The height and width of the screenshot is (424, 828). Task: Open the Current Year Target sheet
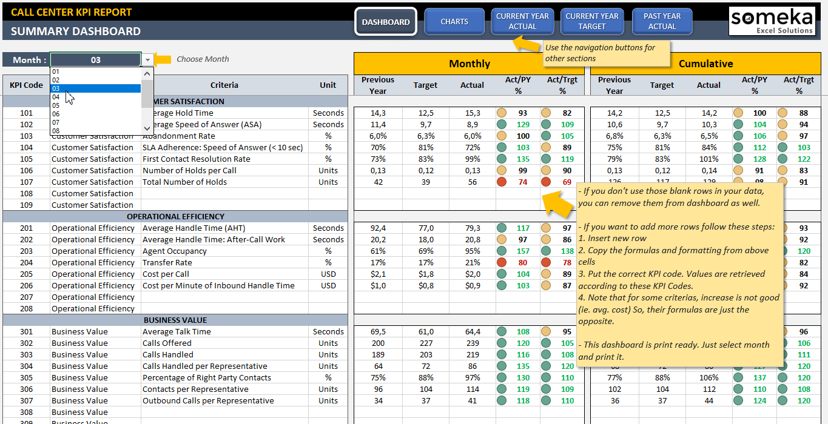pos(591,22)
